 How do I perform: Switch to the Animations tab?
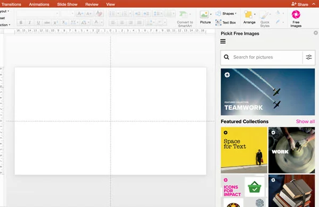[39, 4]
